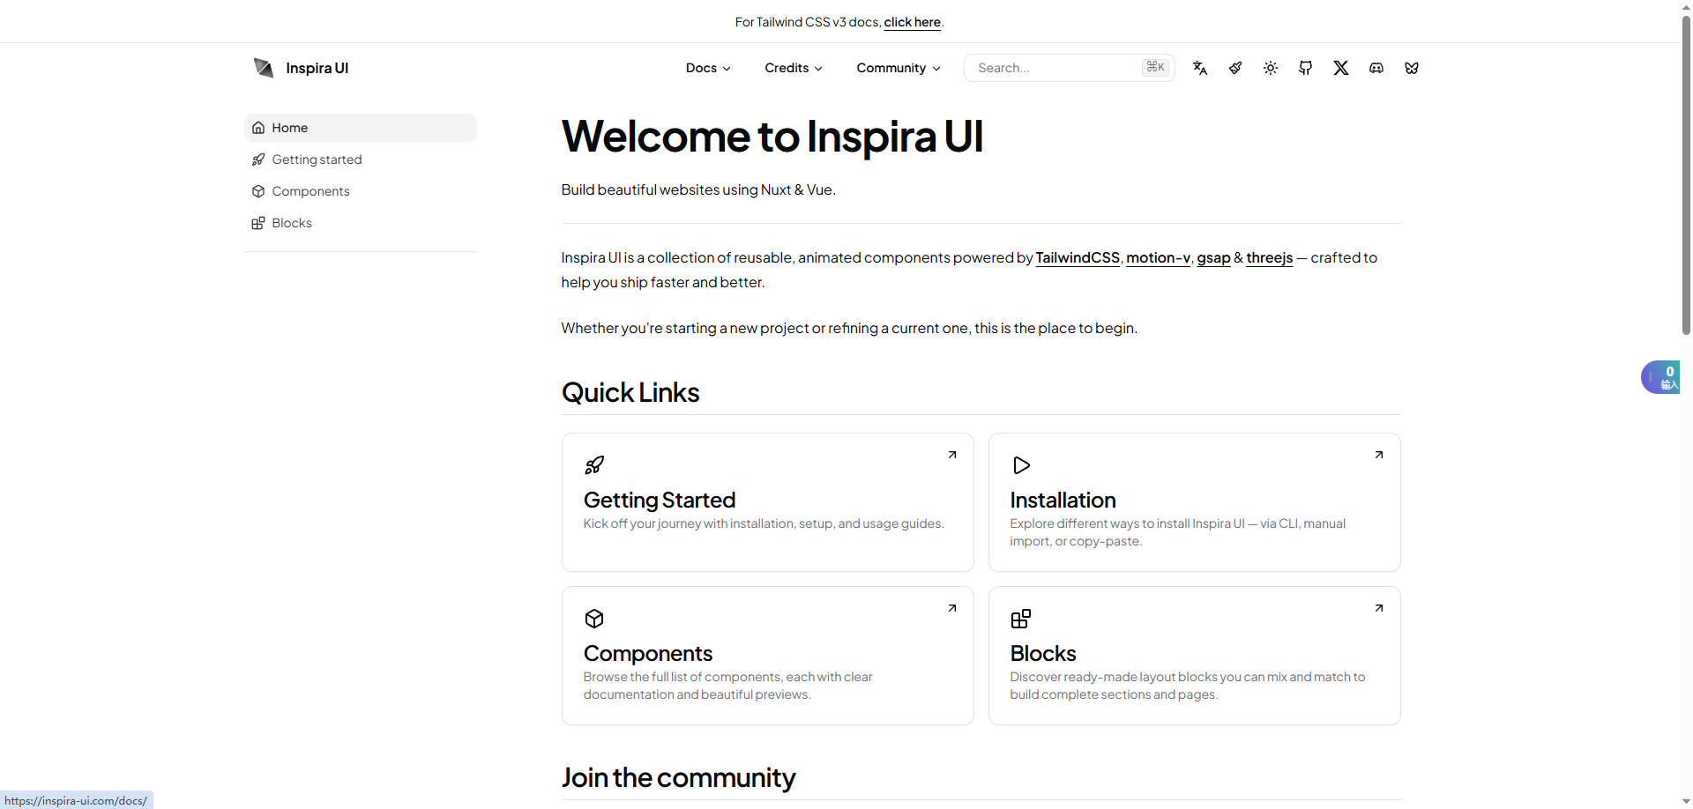Viewport: 1693px width, 809px height.
Task: Click 'Build beautiful websites using Nuxt & Vue.' text
Action: tap(698, 189)
